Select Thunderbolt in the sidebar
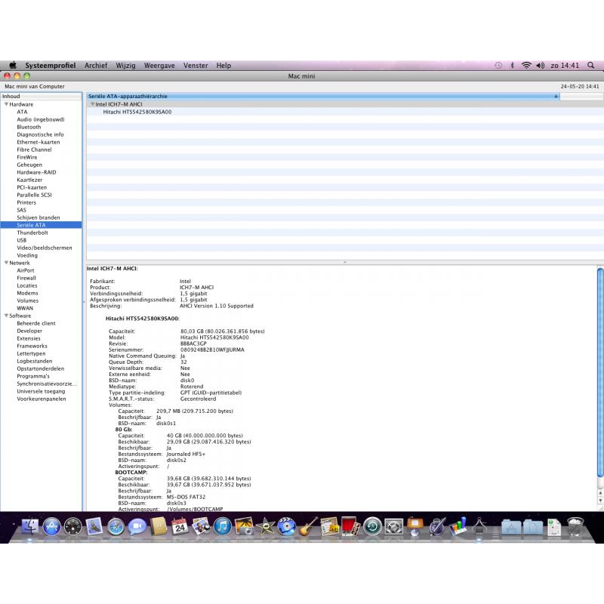 [x=32, y=233]
